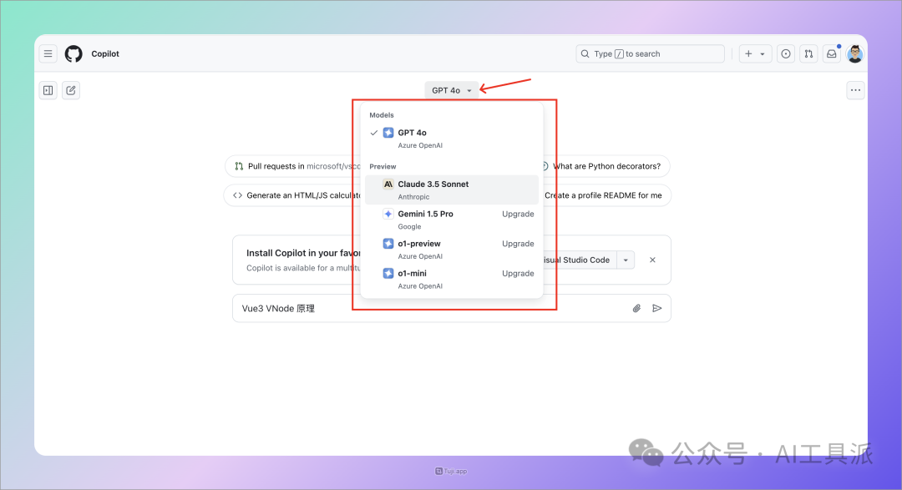Click 'Generate an HTML/JS calculator' suggestion
902x490 pixels.
tap(292, 195)
